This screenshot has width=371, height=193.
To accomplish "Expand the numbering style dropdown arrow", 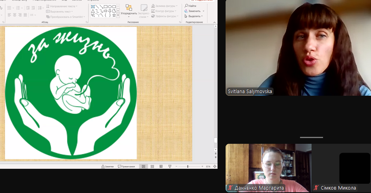I will pyautogui.click(x=22, y=8).
